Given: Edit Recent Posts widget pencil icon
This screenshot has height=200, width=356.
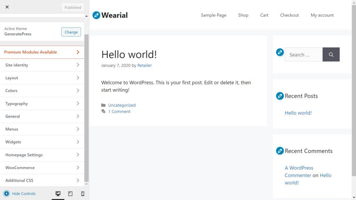Looking at the screenshot, I should (280, 96).
